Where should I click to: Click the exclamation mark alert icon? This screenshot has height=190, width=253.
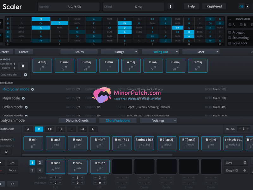pyautogui.click(x=170, y=6)
